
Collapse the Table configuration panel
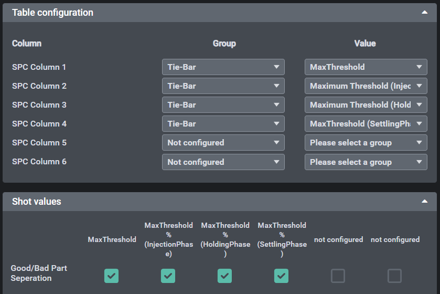click(x=425, y=13)
